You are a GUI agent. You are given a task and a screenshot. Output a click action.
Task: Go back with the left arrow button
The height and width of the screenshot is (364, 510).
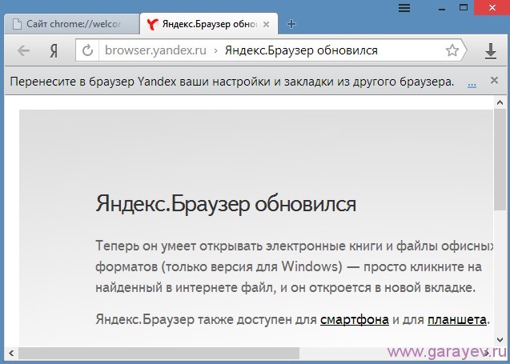tap(23, 50)
